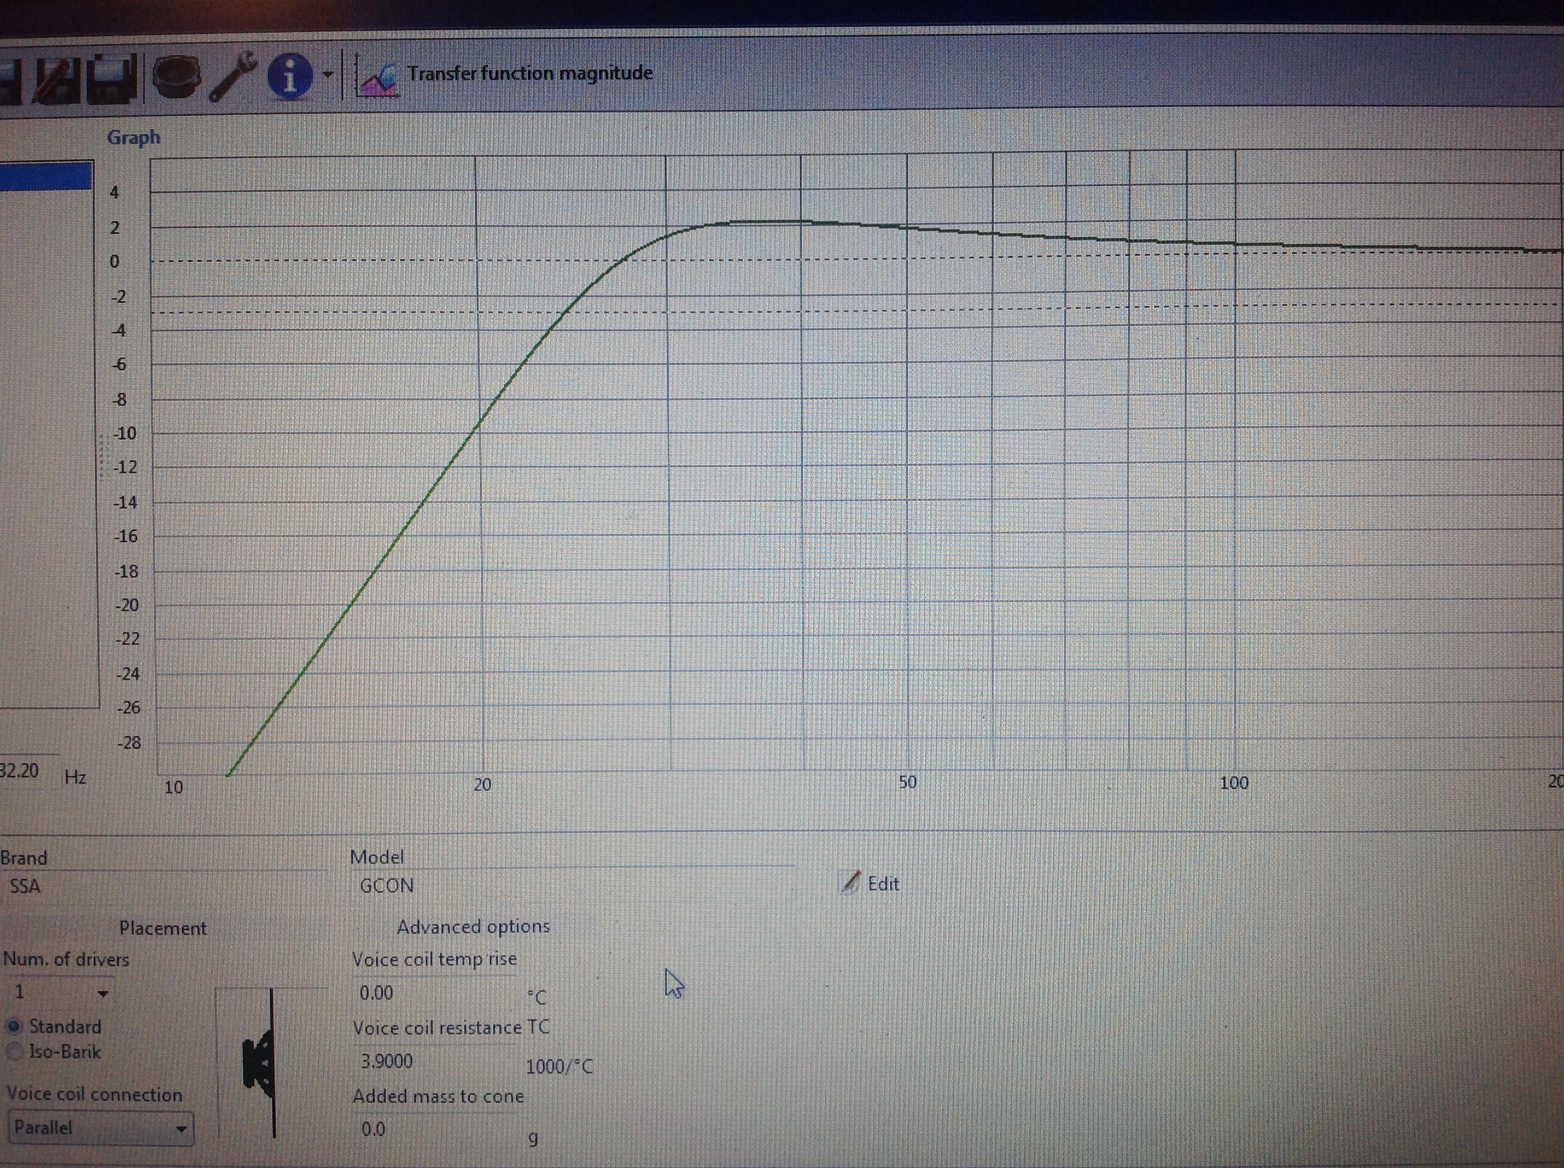Screen dimensions: 1564x1168
Task: Click the Voice coil connection label
Action: [x=95, y=1094]
